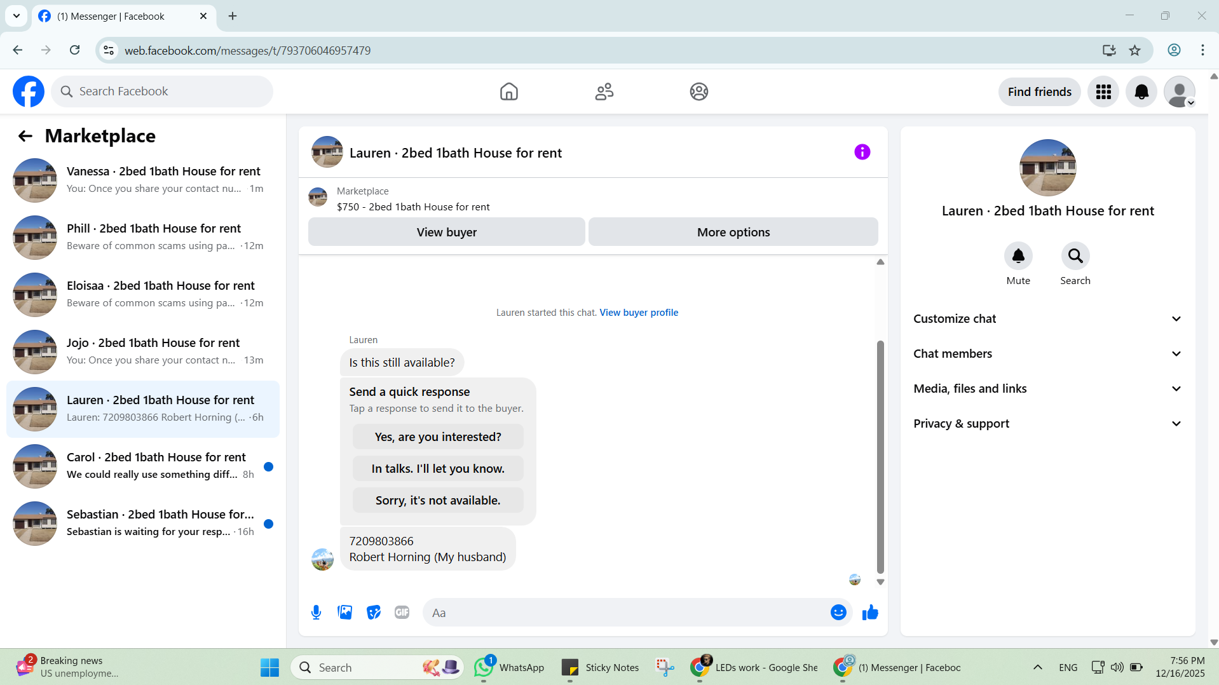Open the View buyer profile link
1219x685 pixels.
click(639, 313)
